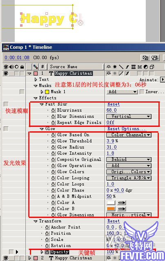The height and width of the screenshot is (261, 165).
Task: Click the Color A eyedropper icon
Action: tap(122, 203)
